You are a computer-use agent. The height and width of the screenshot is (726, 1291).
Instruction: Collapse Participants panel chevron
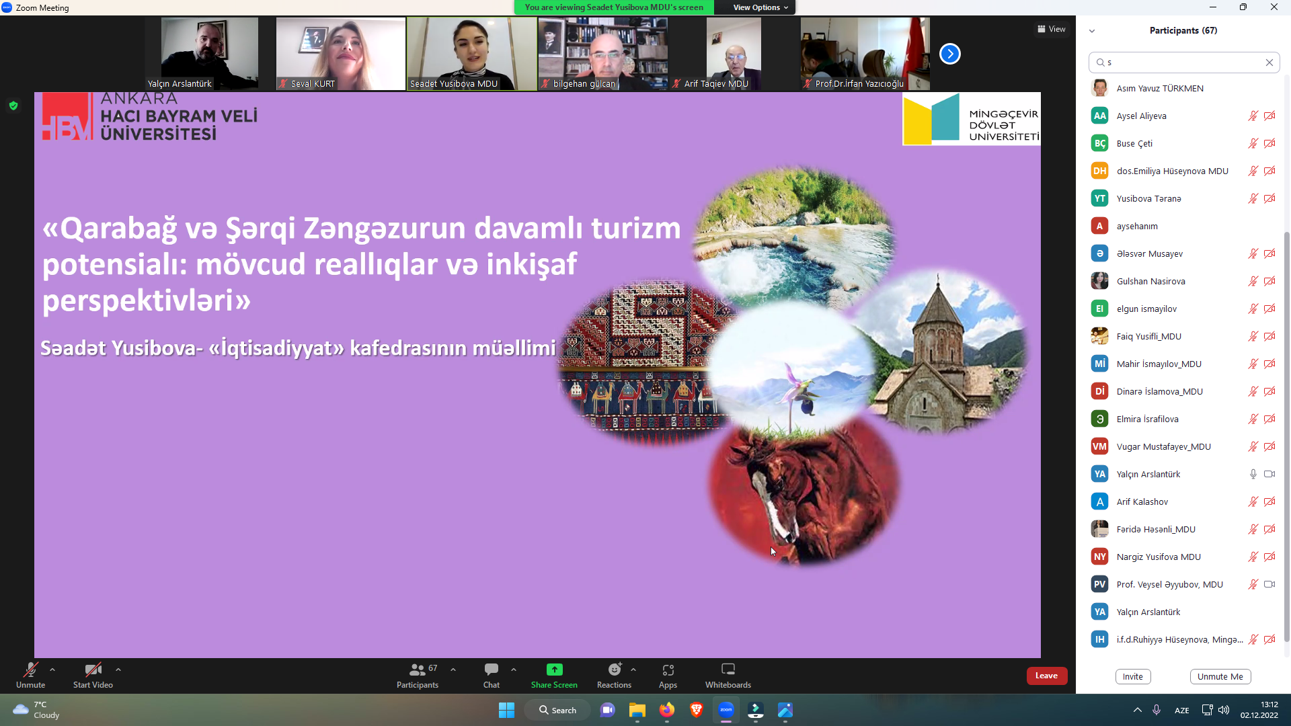tap(1092, 31)
